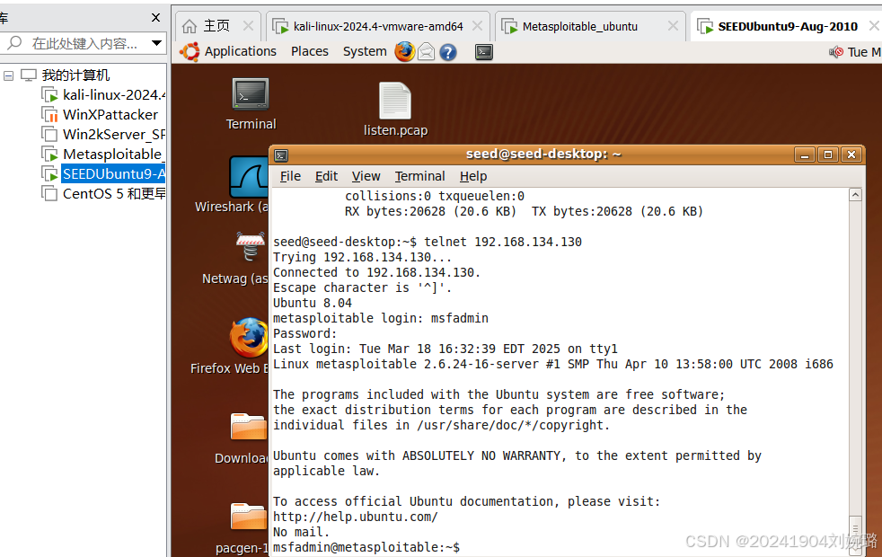Click the msfadmin@metasploitable prompt line
882x557 pixels.
[x=366, y=547]
